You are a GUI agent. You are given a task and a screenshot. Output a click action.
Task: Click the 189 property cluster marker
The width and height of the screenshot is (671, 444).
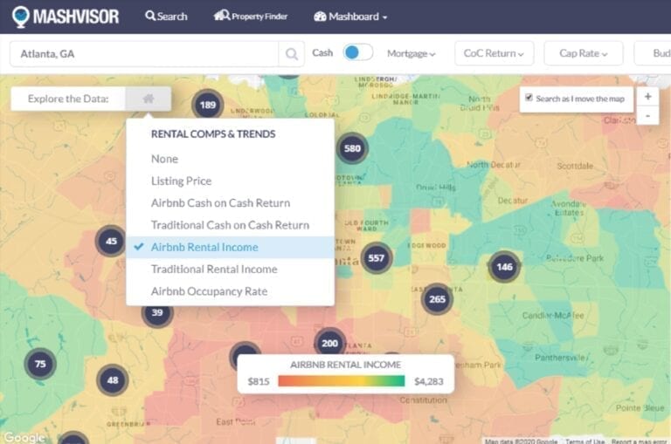pos(207,106)
